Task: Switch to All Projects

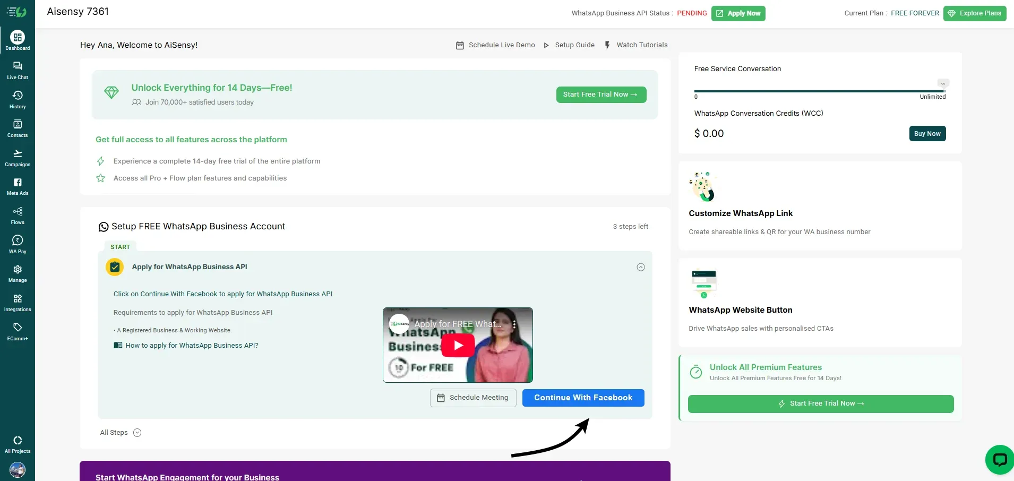Action: [18, 444]
